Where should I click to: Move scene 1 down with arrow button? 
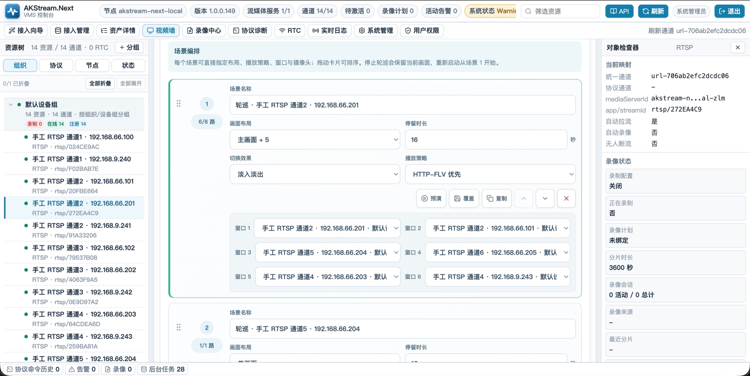545,199
